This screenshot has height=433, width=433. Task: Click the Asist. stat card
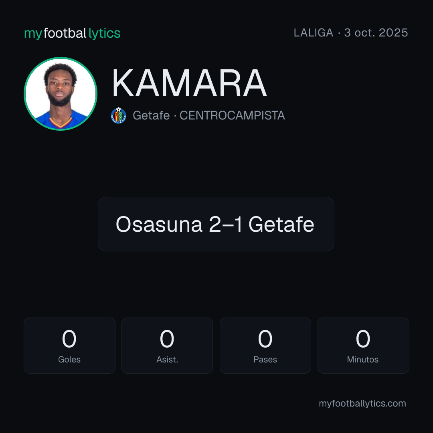point(167,346)
